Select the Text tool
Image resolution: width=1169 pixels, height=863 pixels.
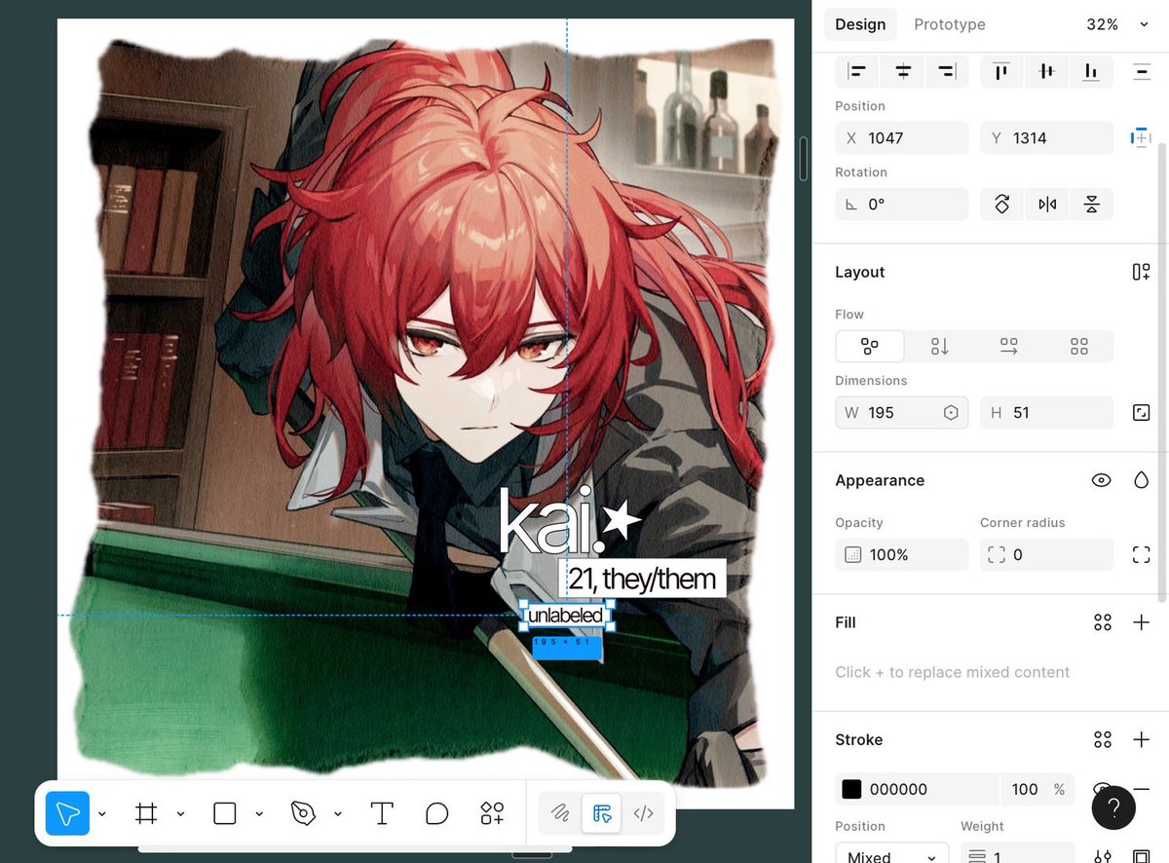(x=382, y=813)
